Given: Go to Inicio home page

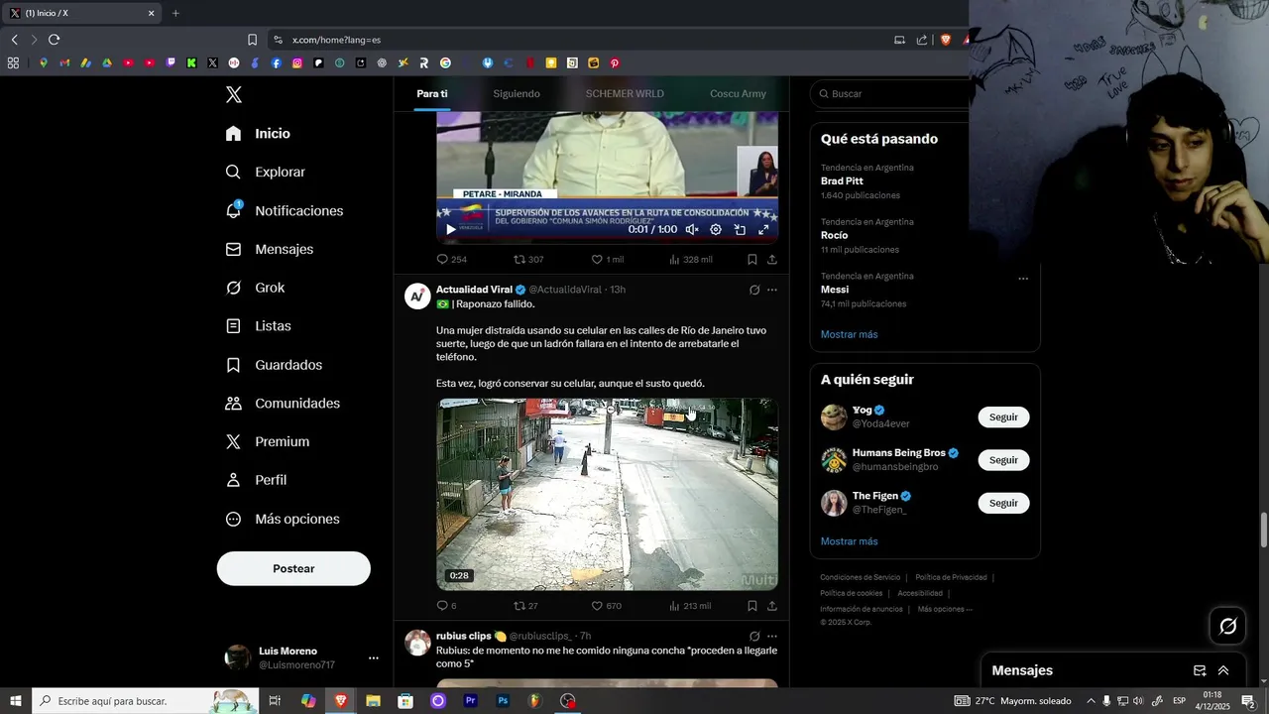Looking at the screenshot, I should click(259, 134).
